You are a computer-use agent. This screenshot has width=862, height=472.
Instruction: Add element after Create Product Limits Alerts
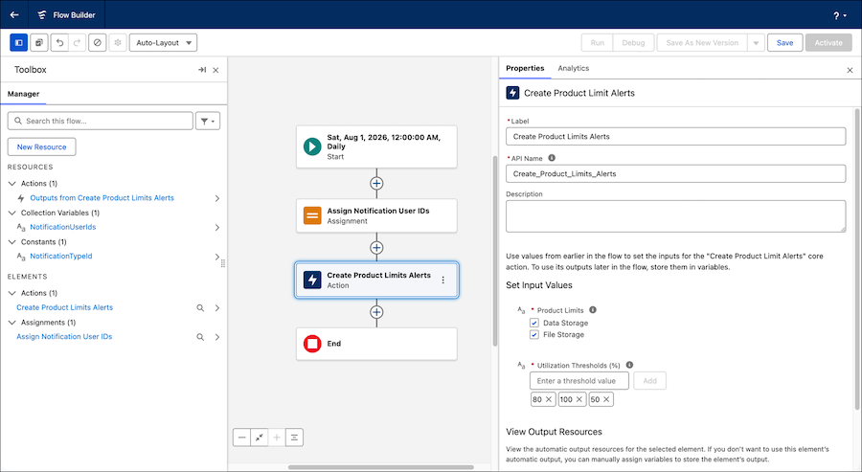[376, 312]
